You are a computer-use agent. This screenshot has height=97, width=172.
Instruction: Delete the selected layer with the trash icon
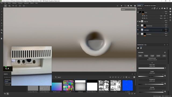tap(167, 8)
